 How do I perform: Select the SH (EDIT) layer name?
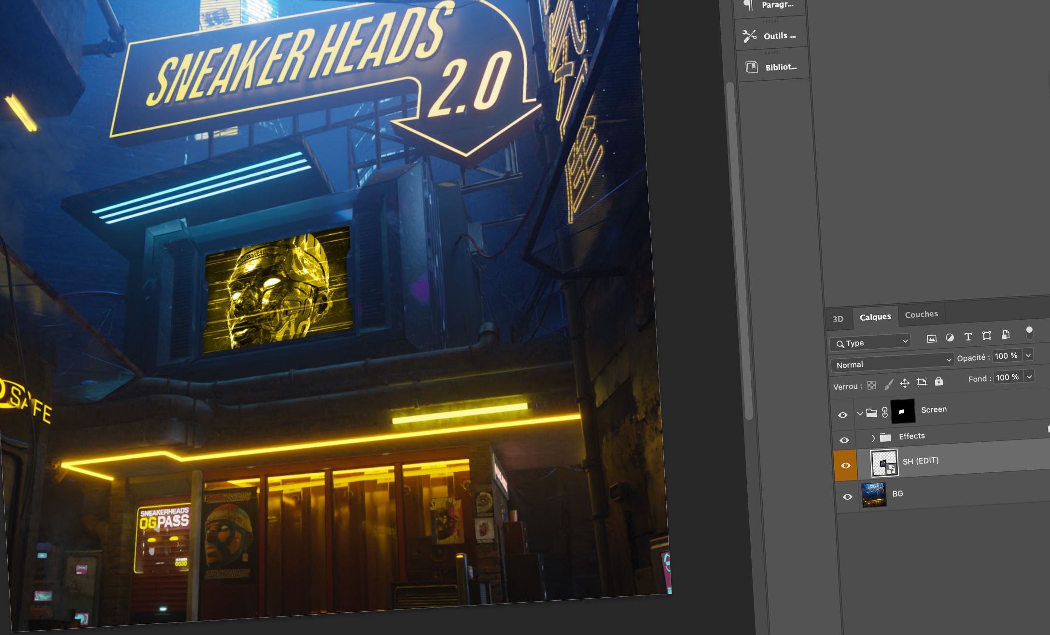921,461
